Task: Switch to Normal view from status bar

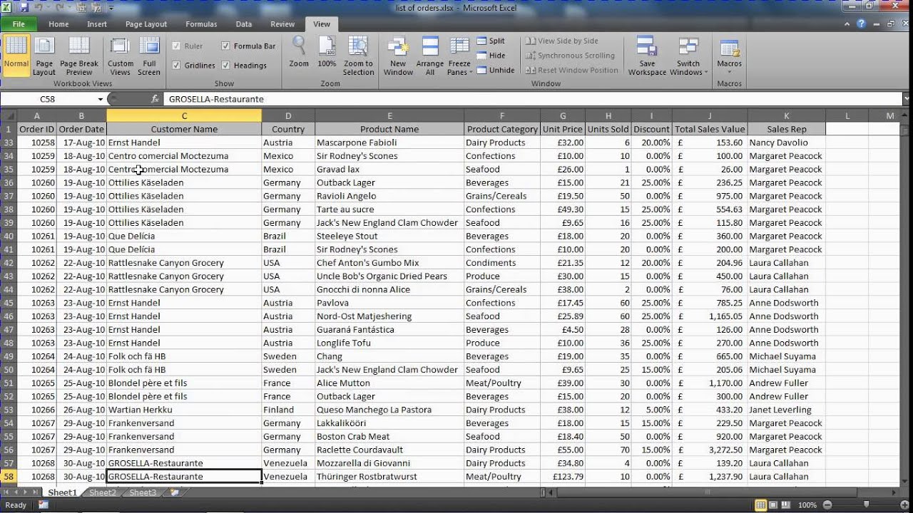Action: (760, 505)
